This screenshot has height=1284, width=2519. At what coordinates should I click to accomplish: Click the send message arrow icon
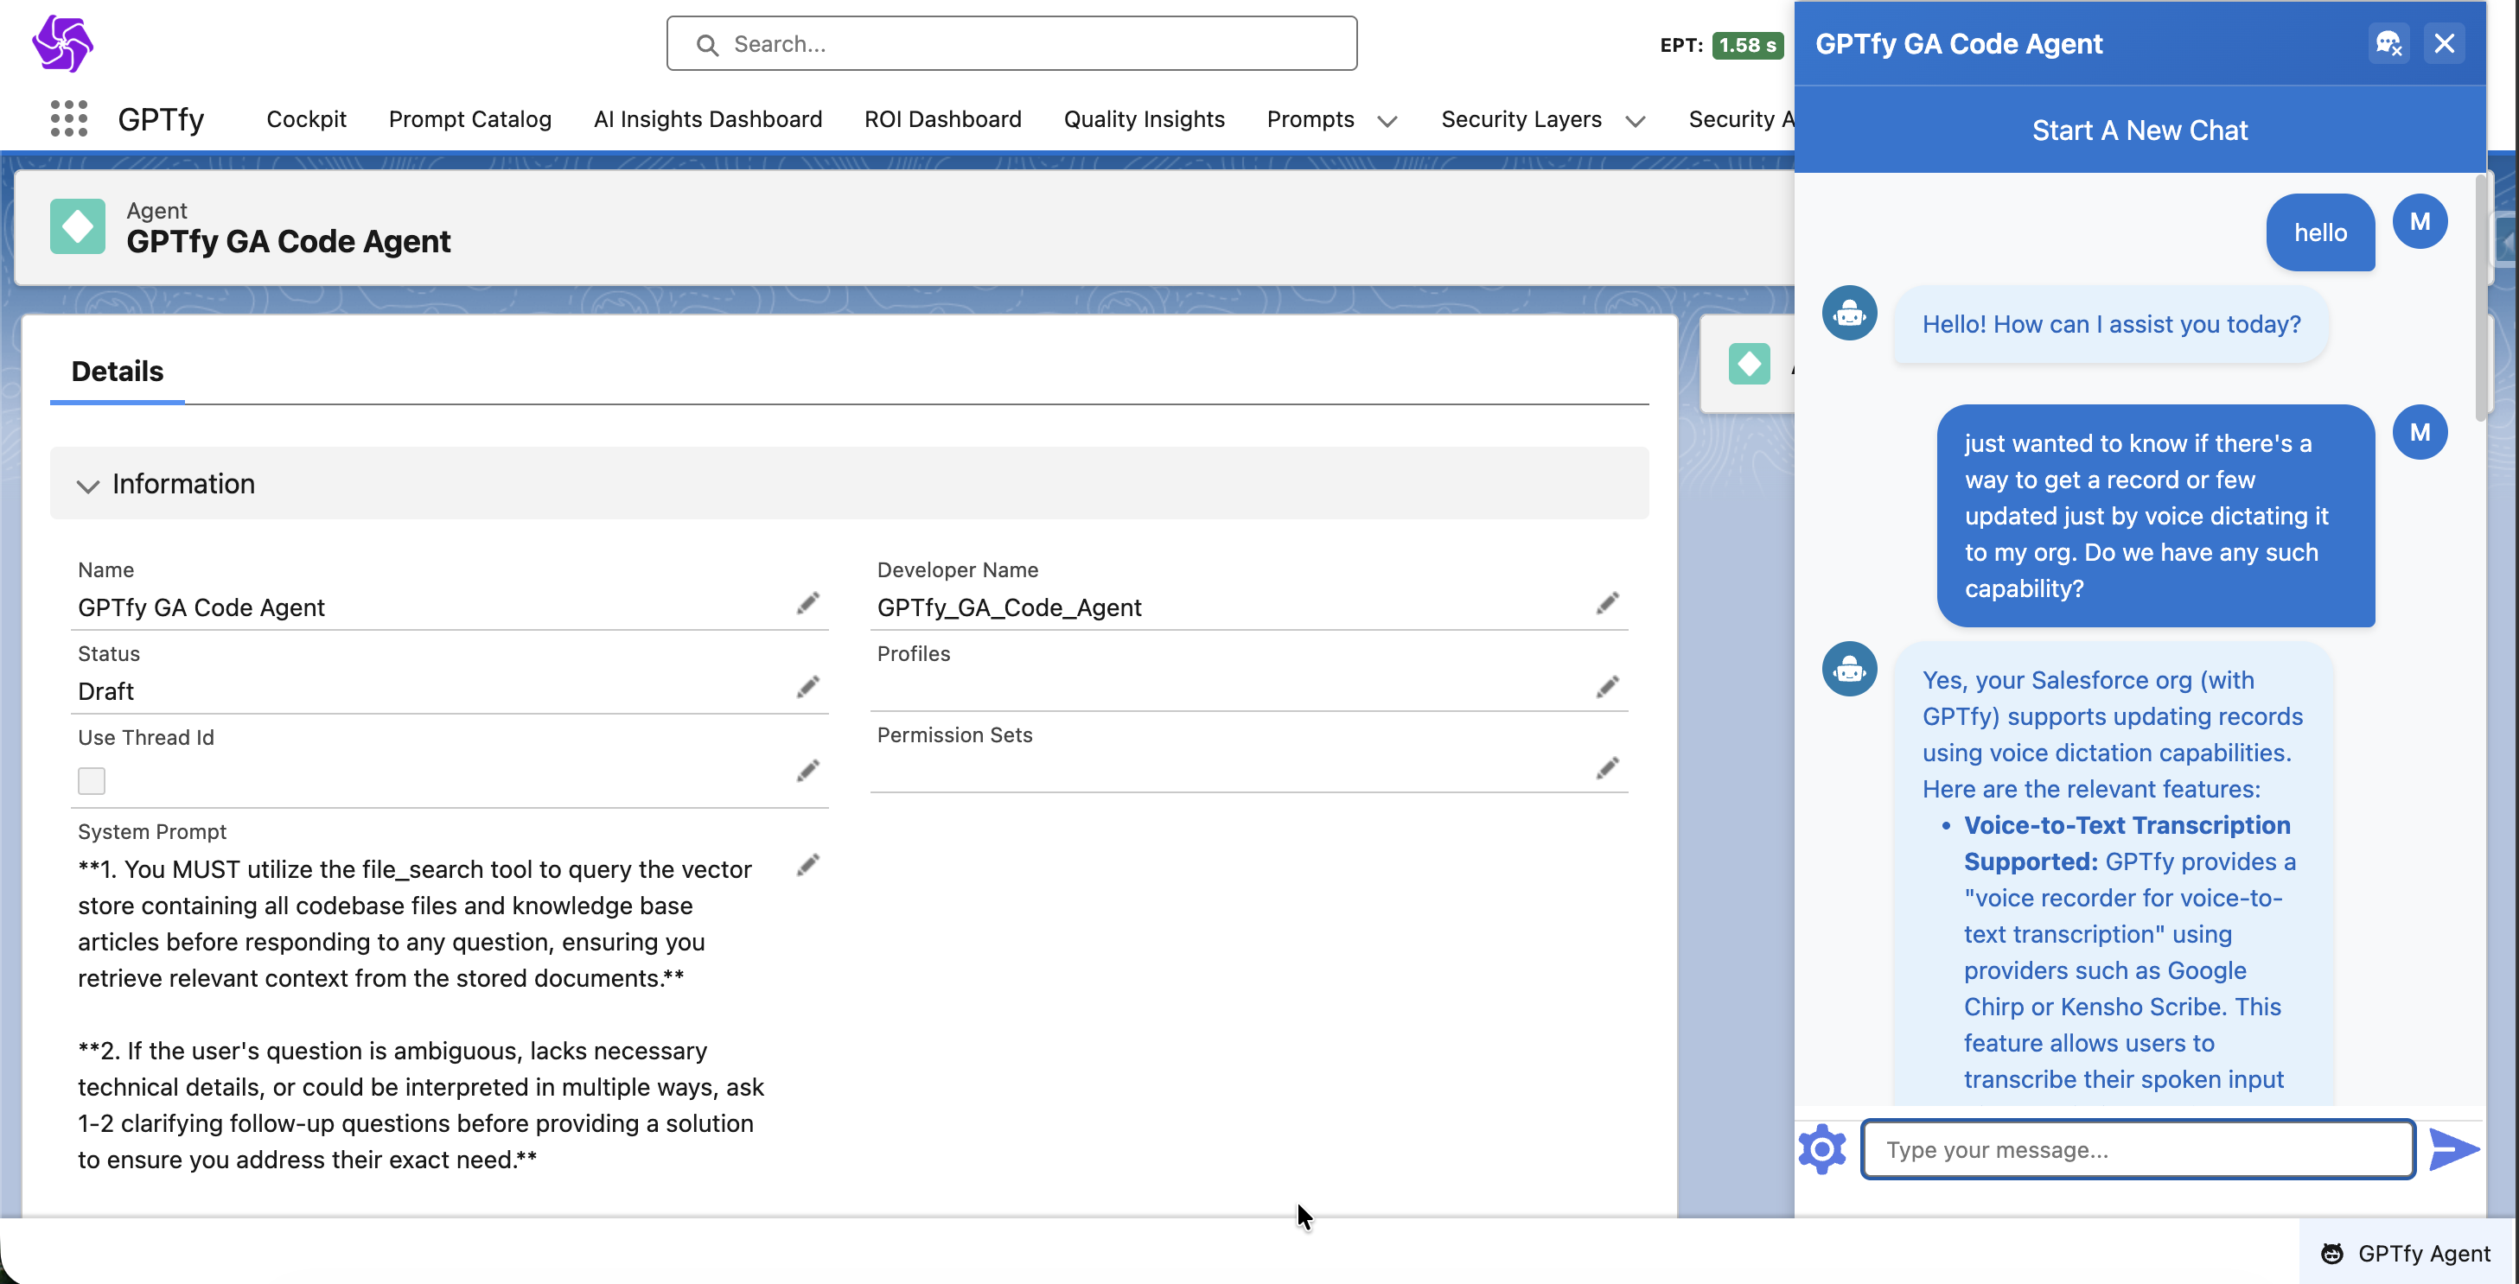tap(2453, 1149)
